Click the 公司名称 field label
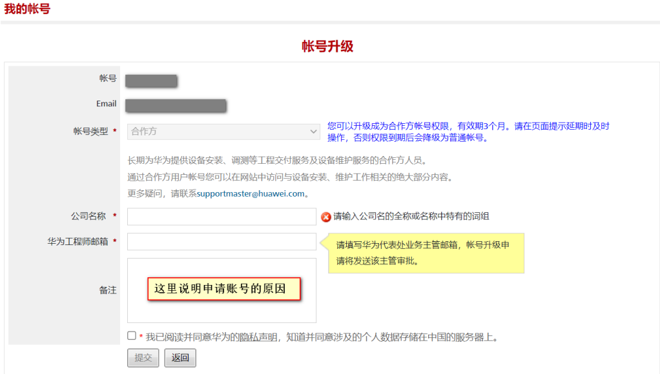Screen dimensions: 660x374 tap(88, 217)
